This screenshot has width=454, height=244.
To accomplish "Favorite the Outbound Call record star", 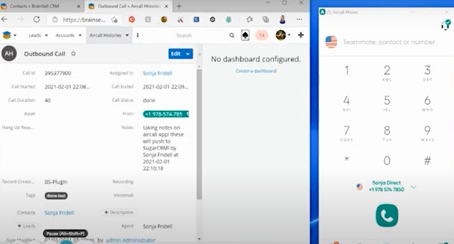I will click(x=73, y=54).
